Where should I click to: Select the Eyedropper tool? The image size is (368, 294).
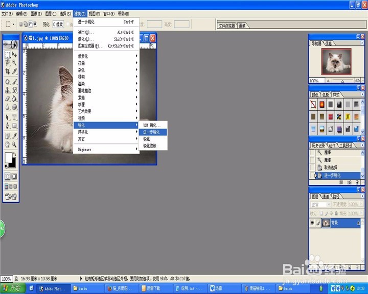pyautogui.click(x=14, y=136)
